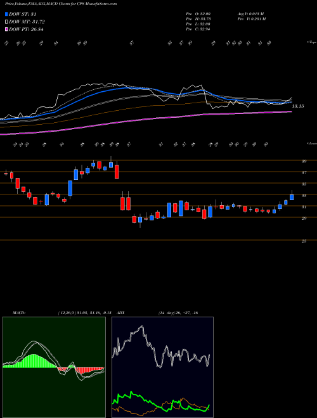The width and height of the screenshot is (317, 418).
Task: Click the 'Pre O: 32.00' open value
Action: (198, 14)
